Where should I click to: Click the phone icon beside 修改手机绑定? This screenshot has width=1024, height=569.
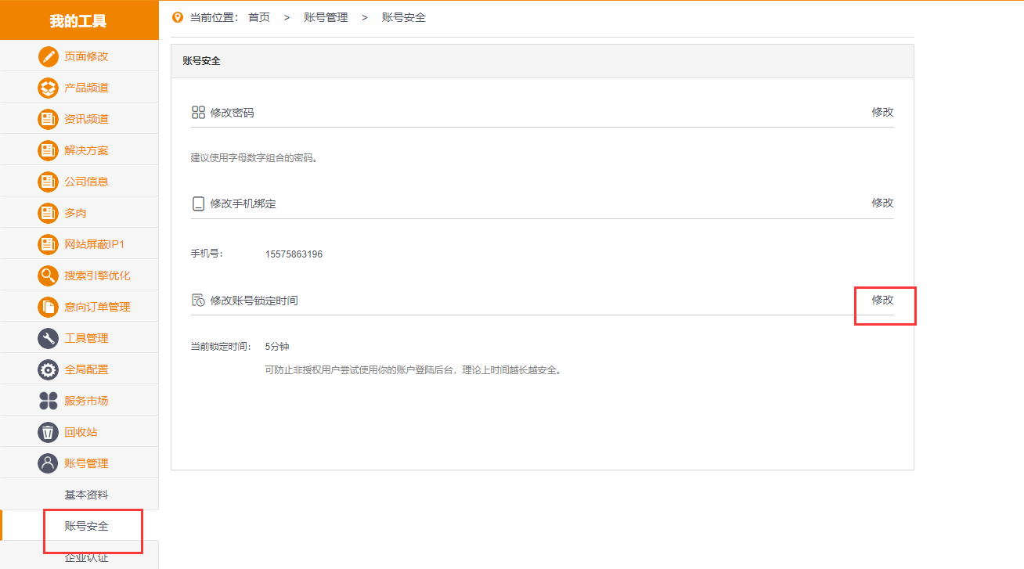198,203
